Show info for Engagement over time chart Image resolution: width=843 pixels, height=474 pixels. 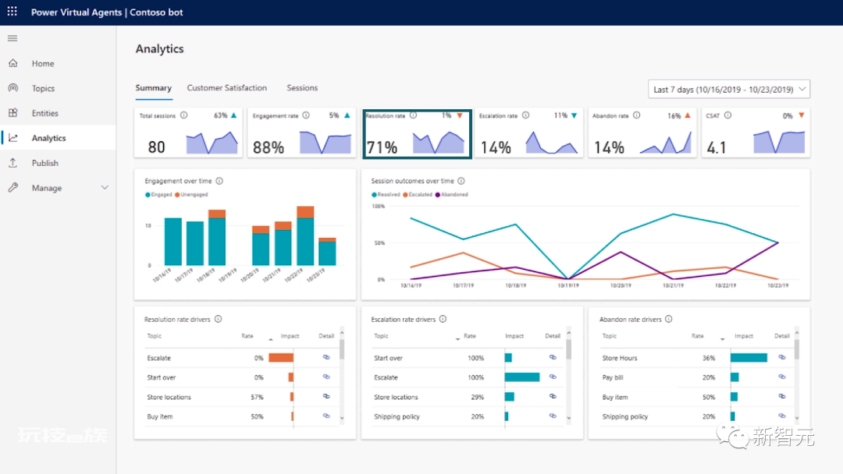pos(219,181)
